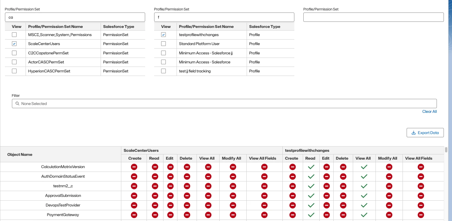Click the empty third Profile/Permission Set search field
Viewport: 452px width, 221px height.
pos(373,17)
